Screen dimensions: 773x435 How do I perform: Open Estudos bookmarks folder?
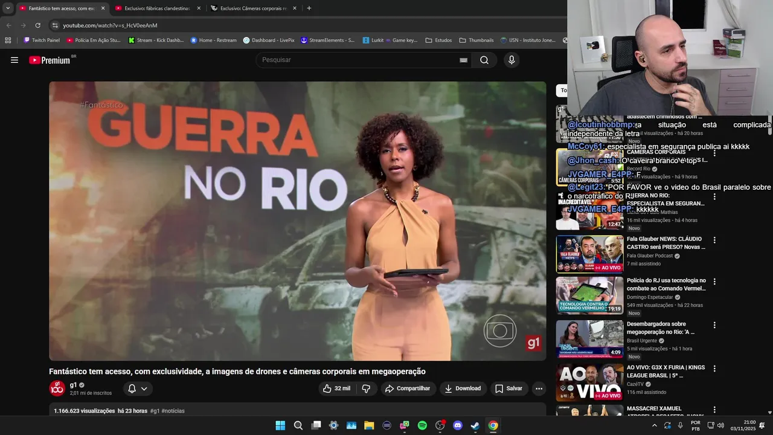point(438,40)
